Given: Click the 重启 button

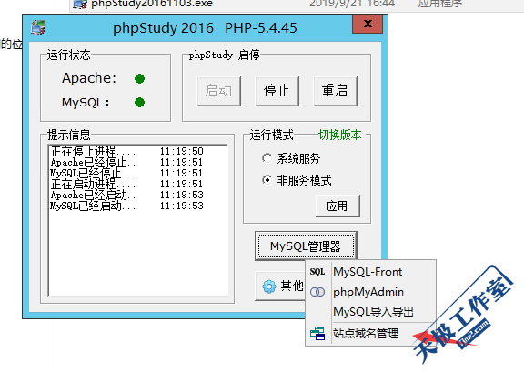Looking at the screenshot, I should coord(335,91).
